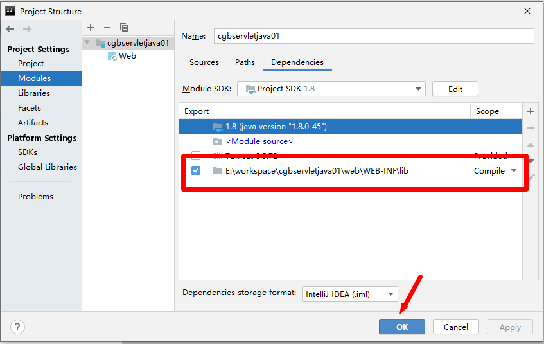
Task: Remove the selected module with the minus icon
Action: pos(107,28)
